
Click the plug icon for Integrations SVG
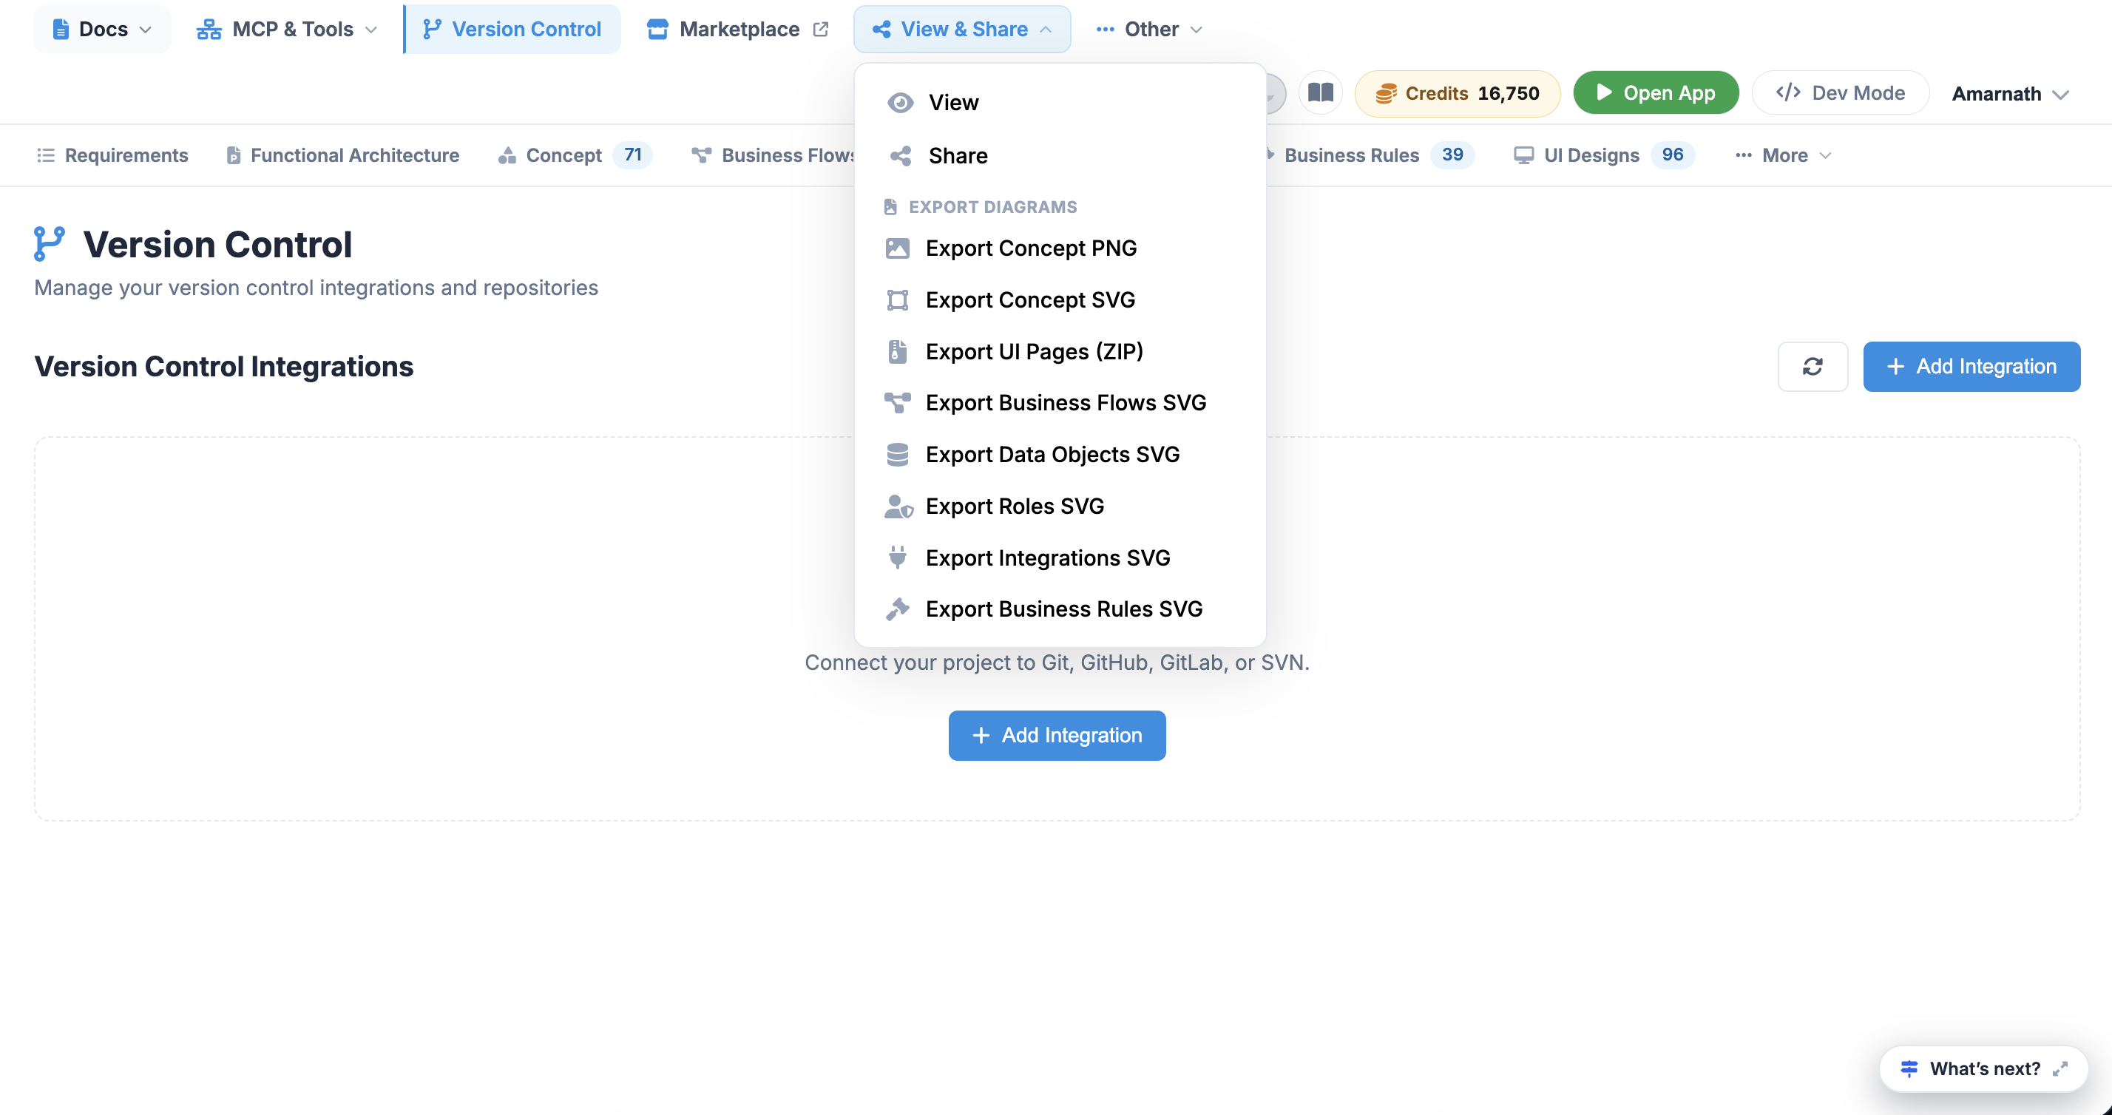click(x=898, y=557)
